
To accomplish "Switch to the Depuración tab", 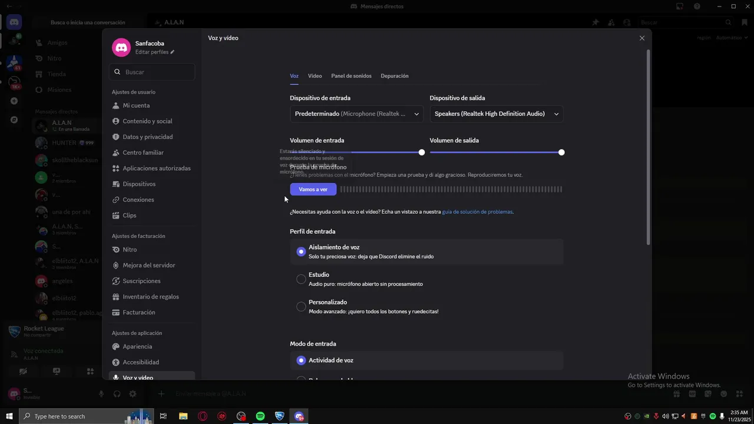I will 395,76.
